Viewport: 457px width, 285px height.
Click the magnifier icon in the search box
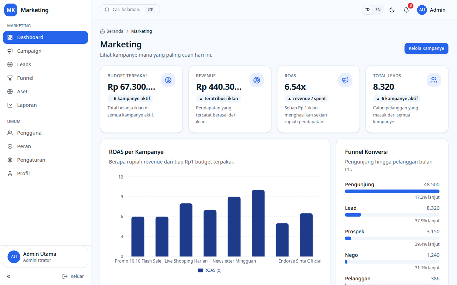coord(107,10)
